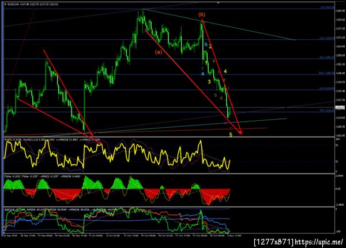The width and height of the screenshot is (346, 248).
Task: Select the yellow wave label 5
Action: (231, 135)
